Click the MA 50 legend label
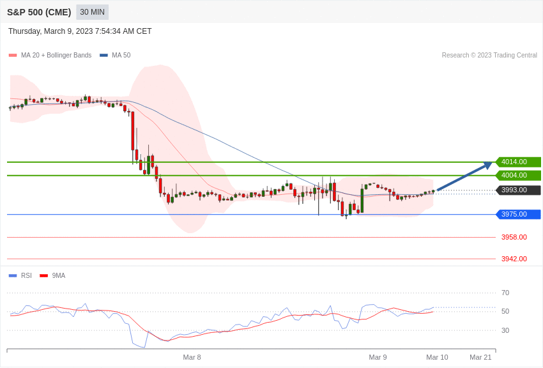 click(x=121, y=55)
